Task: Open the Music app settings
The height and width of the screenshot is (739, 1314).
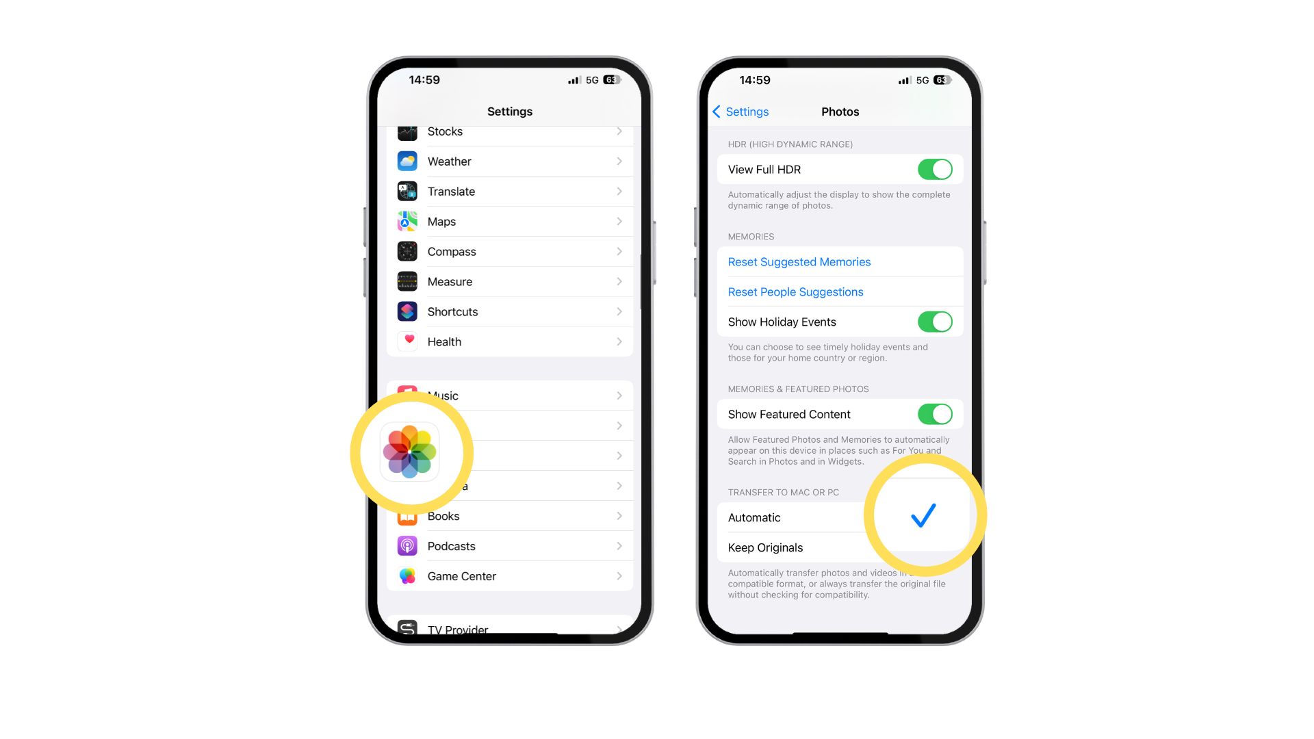Action: click(x=509, y=396)
